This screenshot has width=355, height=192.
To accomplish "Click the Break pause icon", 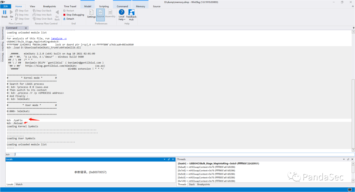I will pyautogui.click(x=5, y=12).
